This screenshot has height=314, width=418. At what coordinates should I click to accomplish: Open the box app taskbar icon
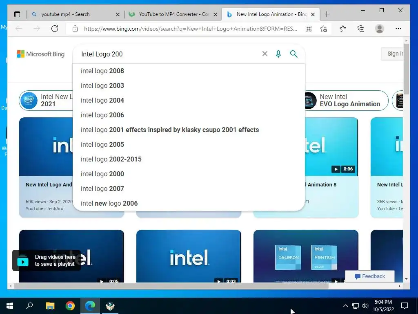pos(110,306)
